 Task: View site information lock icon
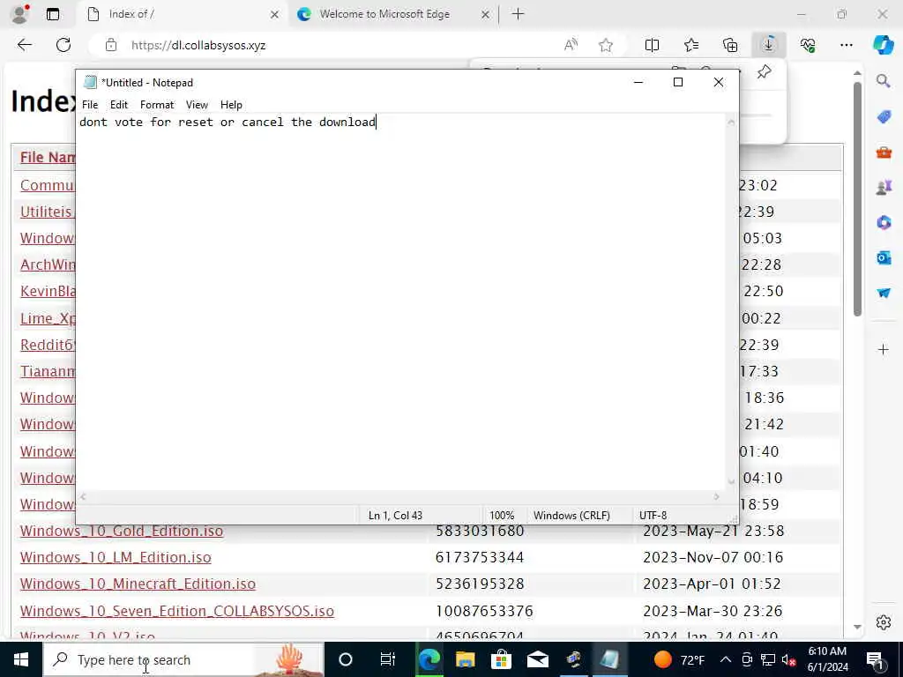click(111, 45)
